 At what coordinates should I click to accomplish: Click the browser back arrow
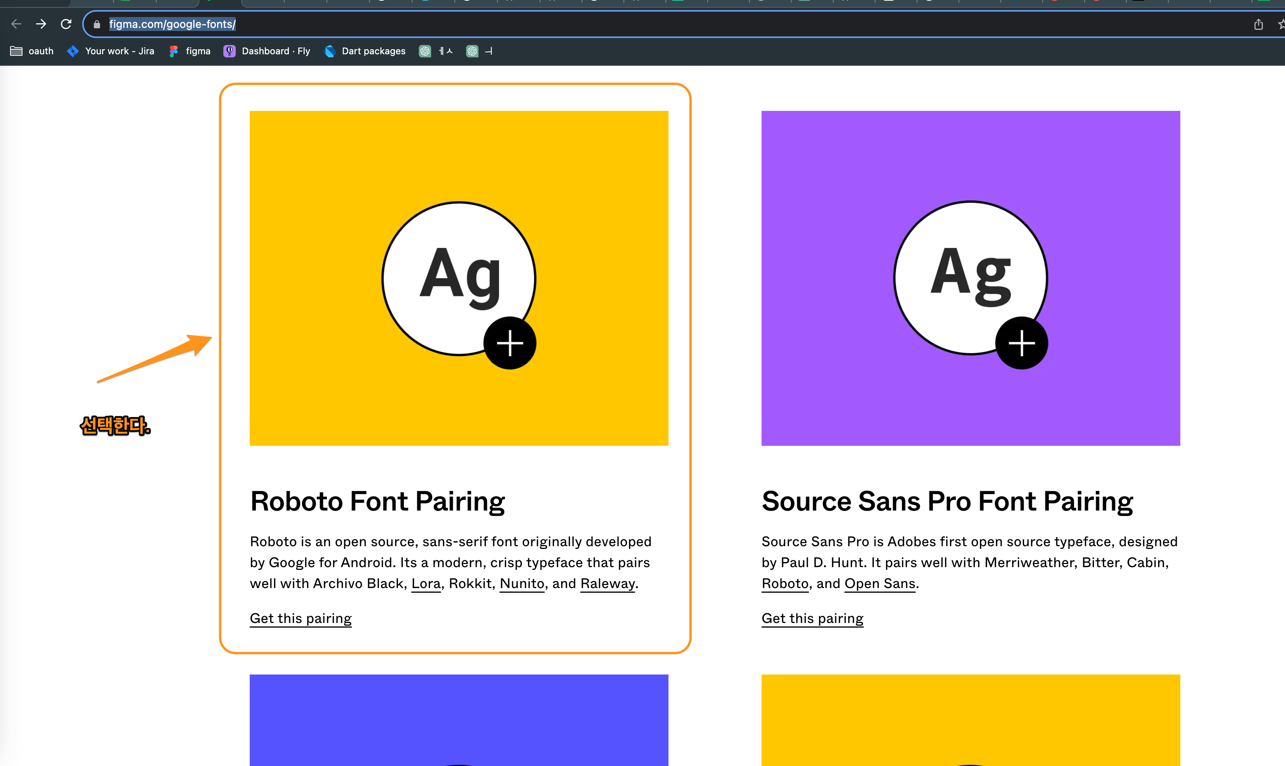click(16, 24)
